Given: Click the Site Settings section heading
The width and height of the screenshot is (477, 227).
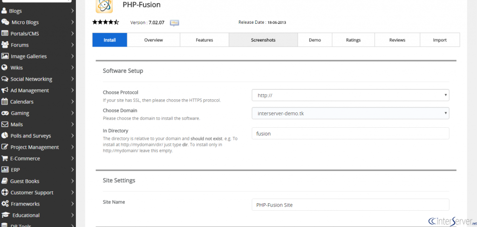Looking at the screenshot, I should [x=119, y=180].
